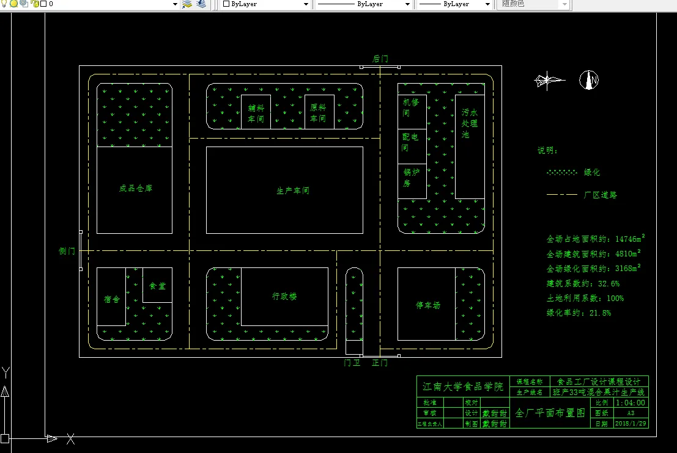The height and width of the screenshot is (453, 677).
Task: Select the 停车场 label
Action: 428,305
